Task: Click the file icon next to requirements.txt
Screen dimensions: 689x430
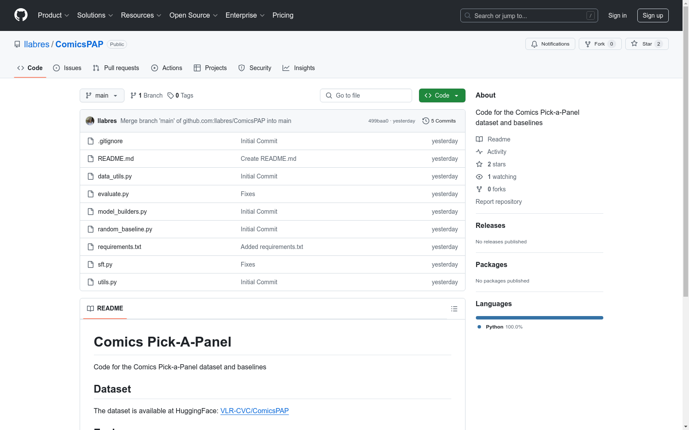Action: point(90,247)
